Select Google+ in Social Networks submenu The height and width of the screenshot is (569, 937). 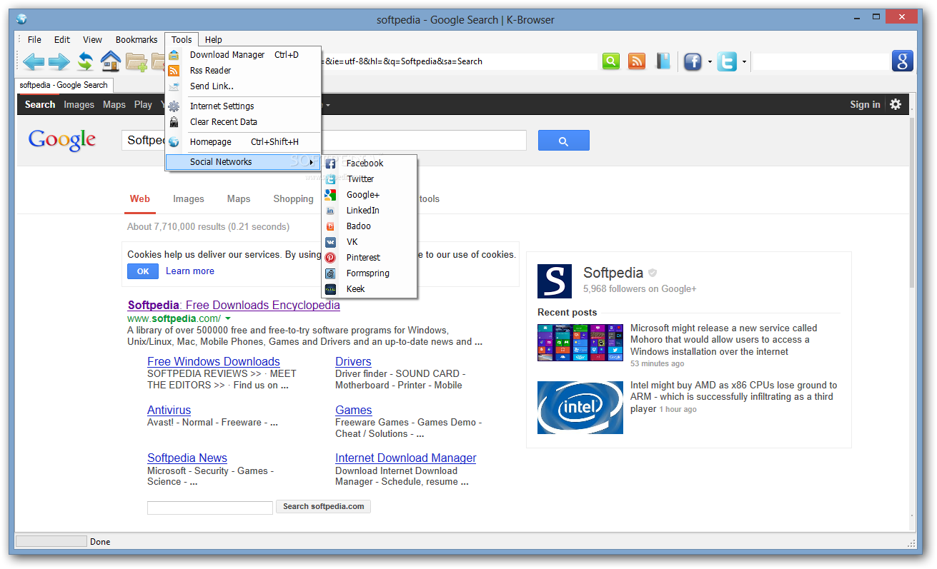(x=369, y=195)
